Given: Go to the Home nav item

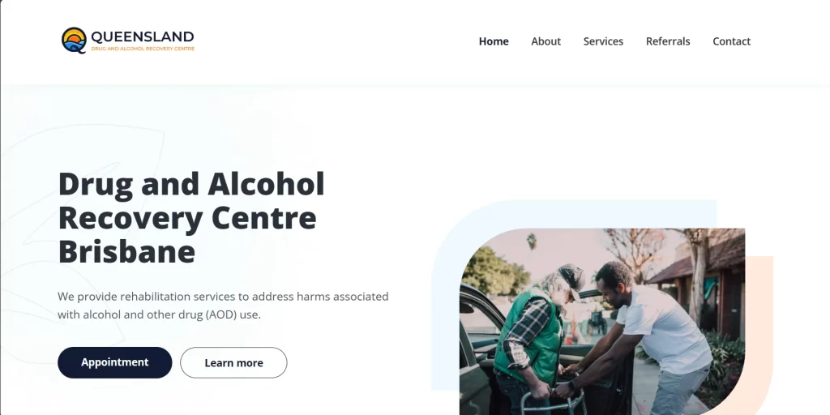Looking at the screenshot, I should (494, 41).
